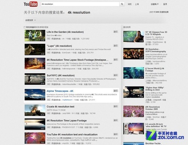Screen dimensions: 188x145
Task: Click the DOP/Cinematography video thumbnail
Action: coord(133,53)
